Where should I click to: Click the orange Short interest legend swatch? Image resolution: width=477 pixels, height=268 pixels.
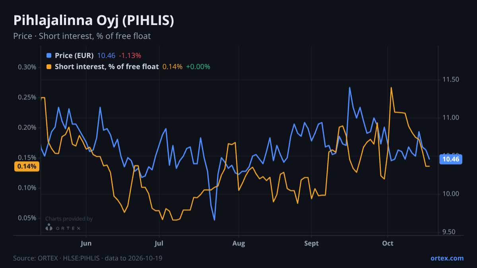[49, 67]
